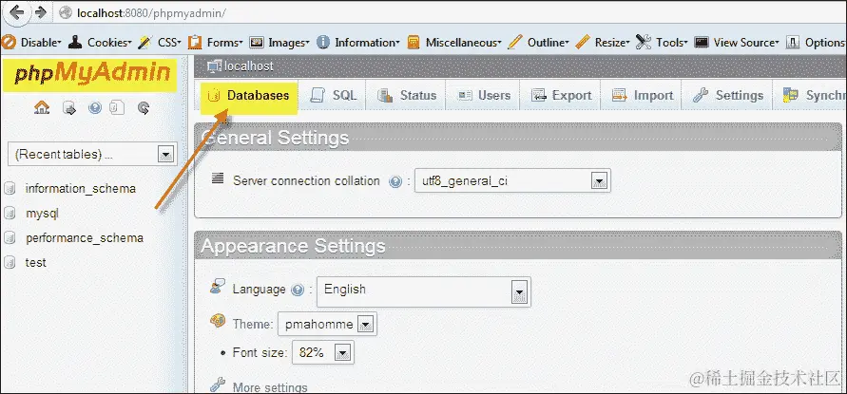
Task: Open the Font size dropdown
Action: [323, 352]
